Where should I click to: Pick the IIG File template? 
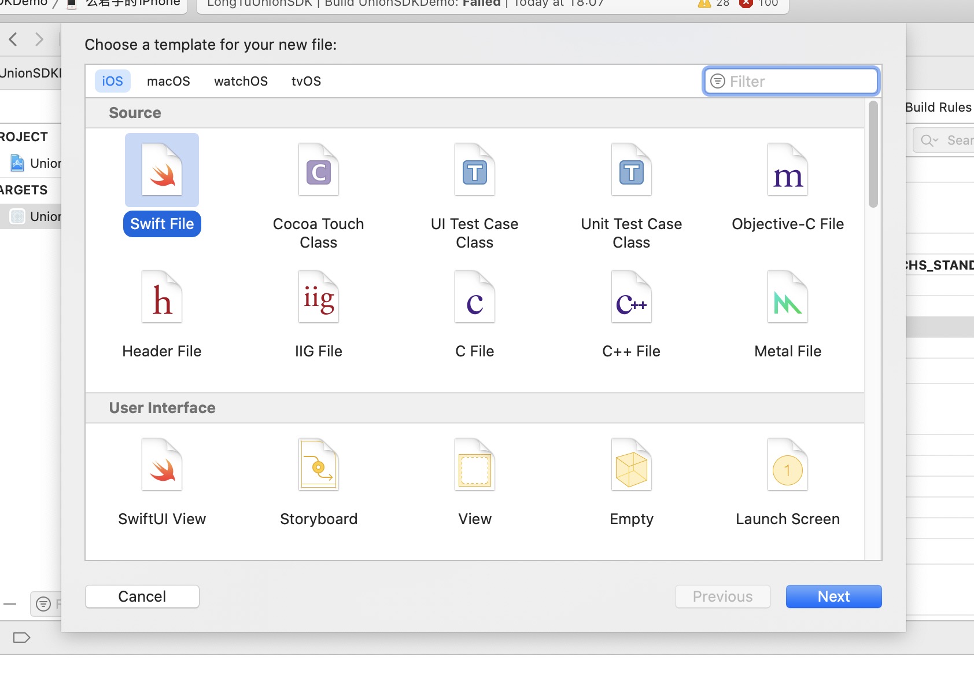pos(318,298)
